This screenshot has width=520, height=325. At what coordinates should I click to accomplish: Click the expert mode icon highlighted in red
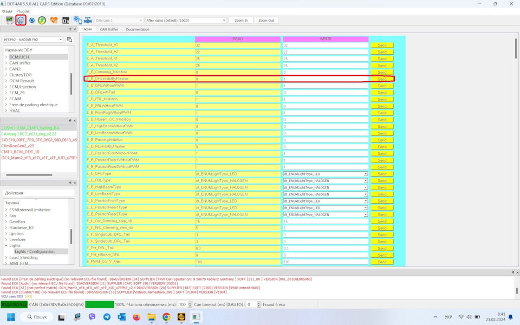(x=21, y=20)
